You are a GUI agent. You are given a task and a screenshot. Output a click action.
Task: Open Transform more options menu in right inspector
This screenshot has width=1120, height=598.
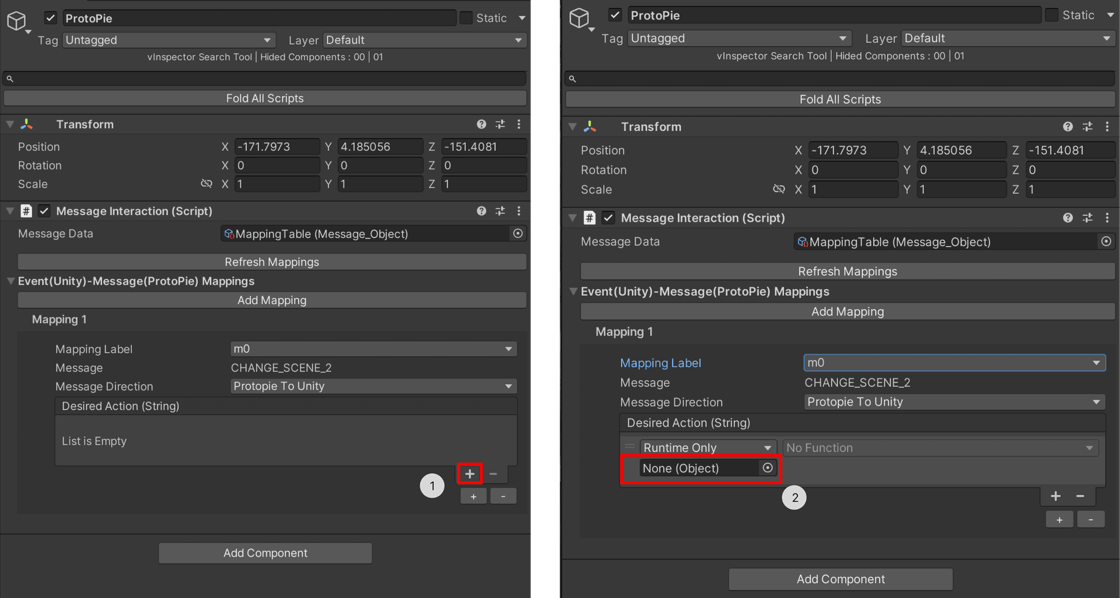tap(1107, 127)
